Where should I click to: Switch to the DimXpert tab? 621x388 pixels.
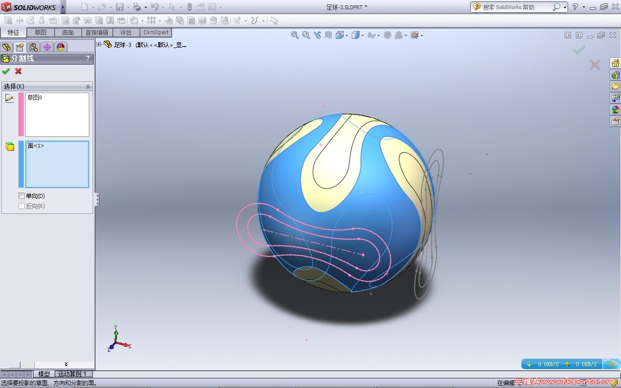click(156, 32)
